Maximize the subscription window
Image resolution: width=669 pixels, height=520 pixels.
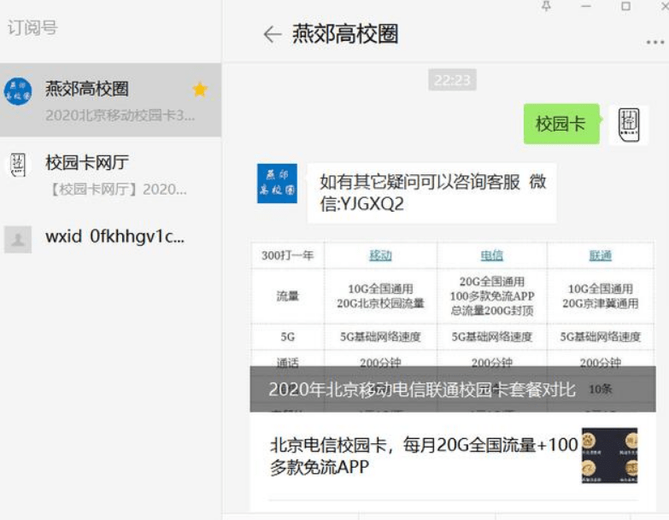click(625, 6)
